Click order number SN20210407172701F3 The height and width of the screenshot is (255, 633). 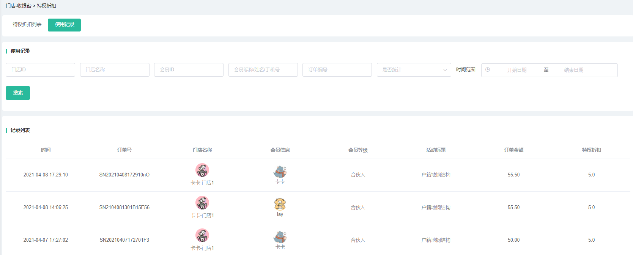[x=124, y=240]
